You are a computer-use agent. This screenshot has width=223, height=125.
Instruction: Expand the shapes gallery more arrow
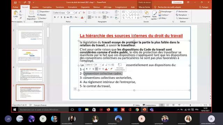pos(141,18)
